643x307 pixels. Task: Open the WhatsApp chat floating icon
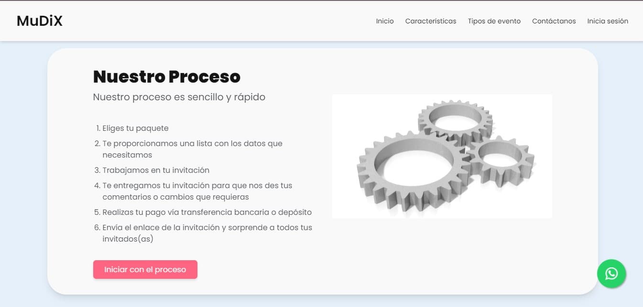(x=611, y=274)
